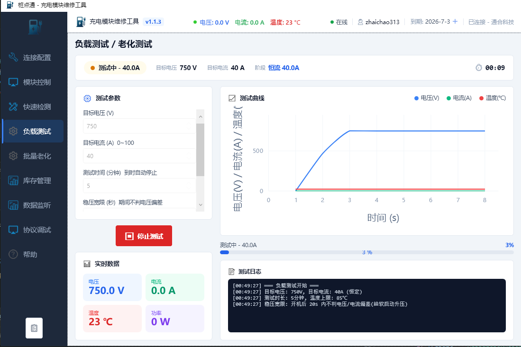Click the clipboard icon at sidebar bottom
The image size is (521, 347).
(34, 328)
